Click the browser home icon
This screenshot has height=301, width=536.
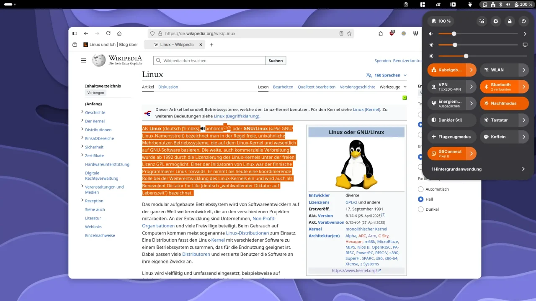coord(119,33)
